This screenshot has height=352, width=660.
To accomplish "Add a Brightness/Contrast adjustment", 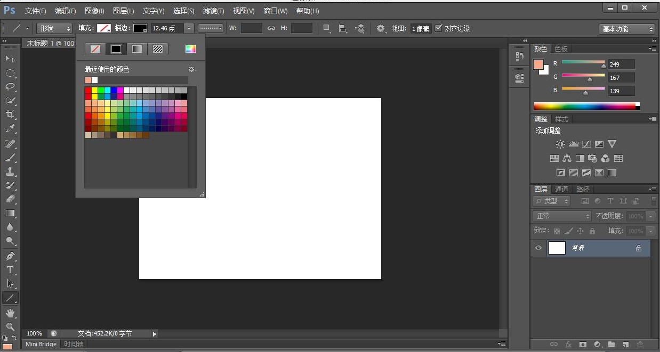I will coord(560,144).
